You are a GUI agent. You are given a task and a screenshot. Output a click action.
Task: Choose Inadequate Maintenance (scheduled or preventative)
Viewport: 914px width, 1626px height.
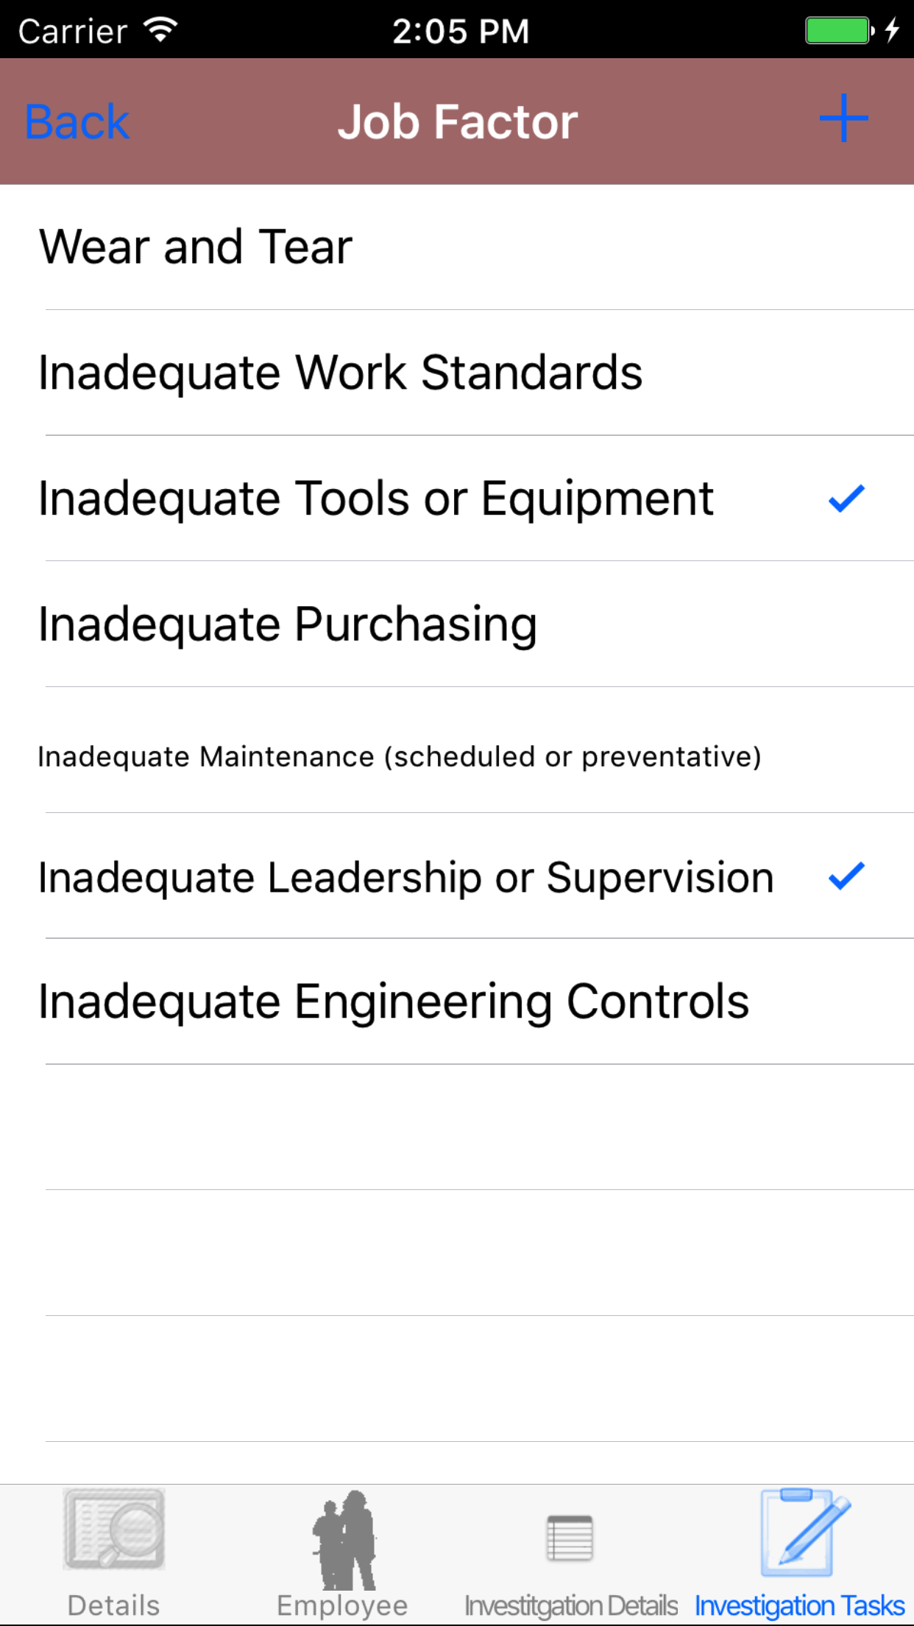399,757
